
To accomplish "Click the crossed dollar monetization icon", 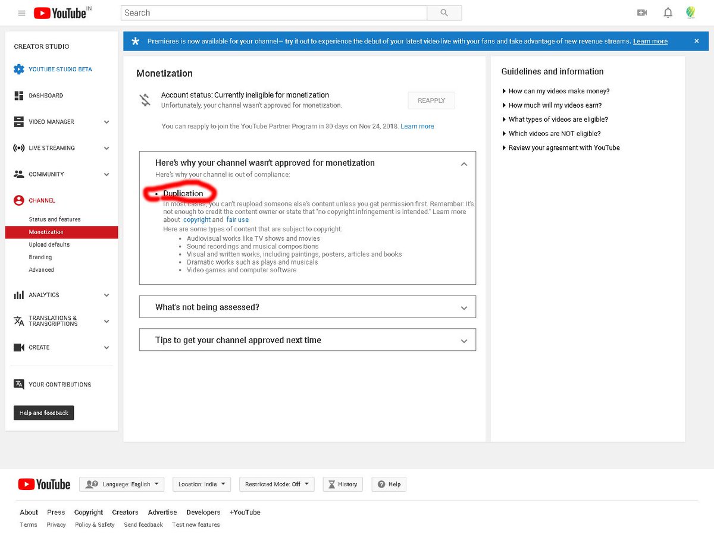I will pos(145,100).
